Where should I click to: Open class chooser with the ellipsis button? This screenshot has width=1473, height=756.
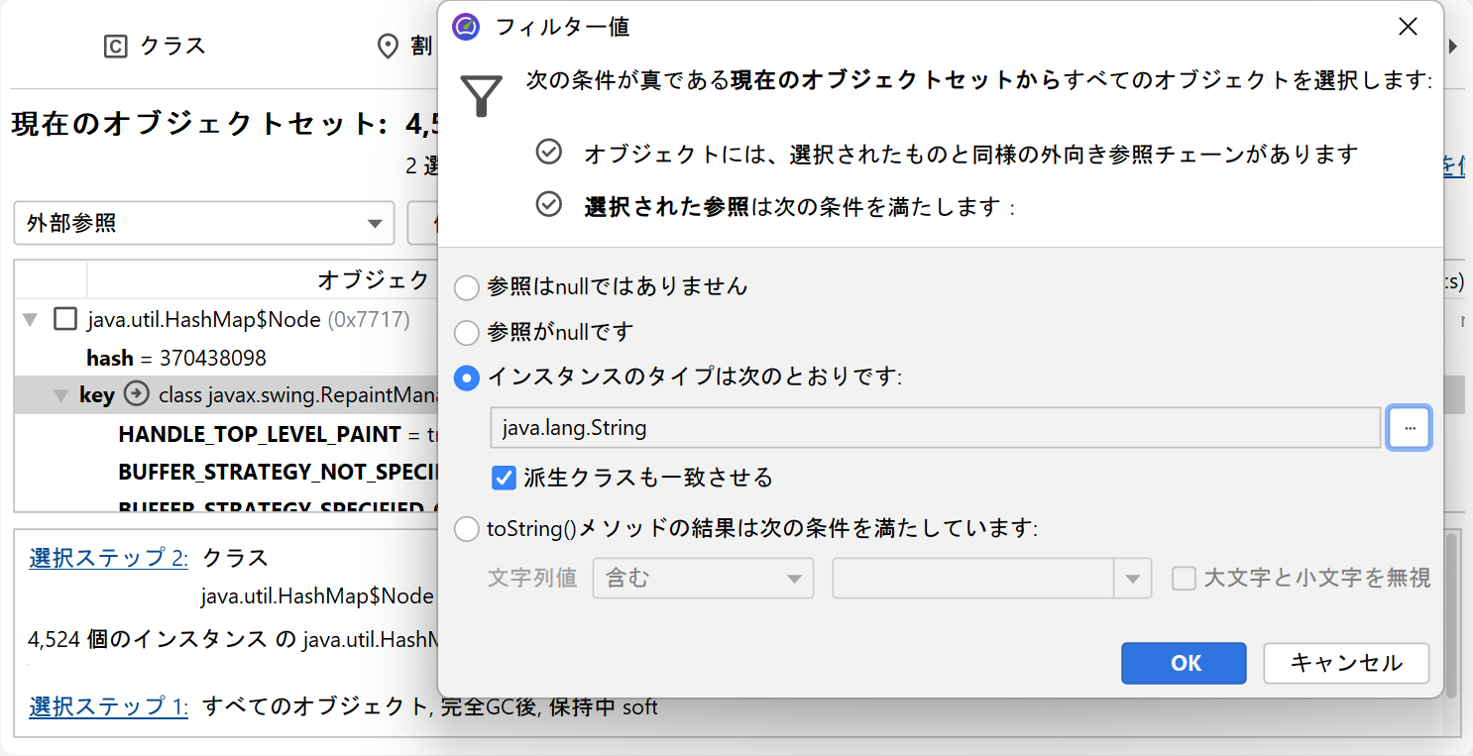tap(1409, 428)
